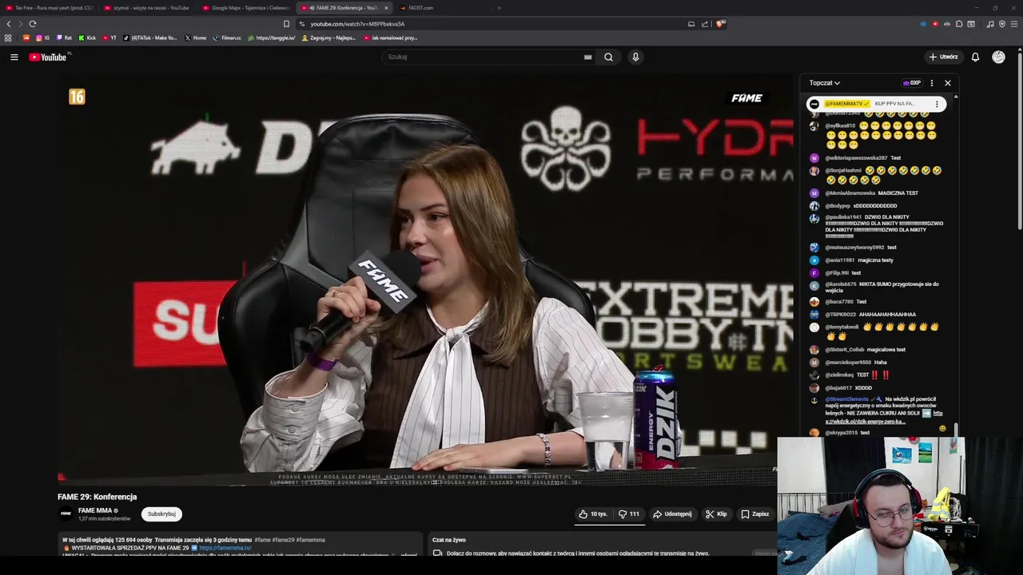
Task: Go to the YouTube home logo
Action: point(50,57)
